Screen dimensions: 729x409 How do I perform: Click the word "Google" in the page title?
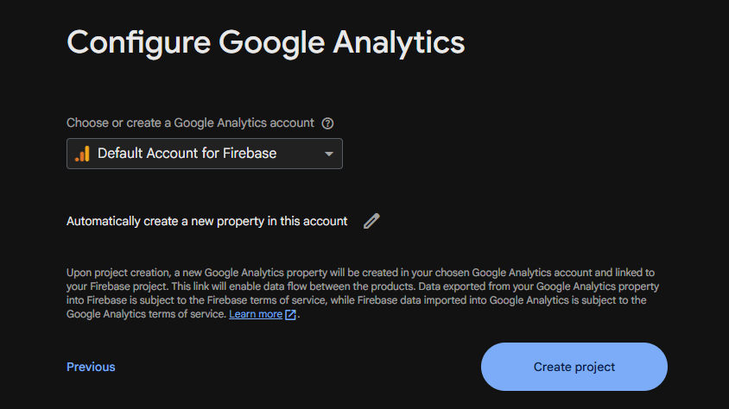tap(272, 41)
